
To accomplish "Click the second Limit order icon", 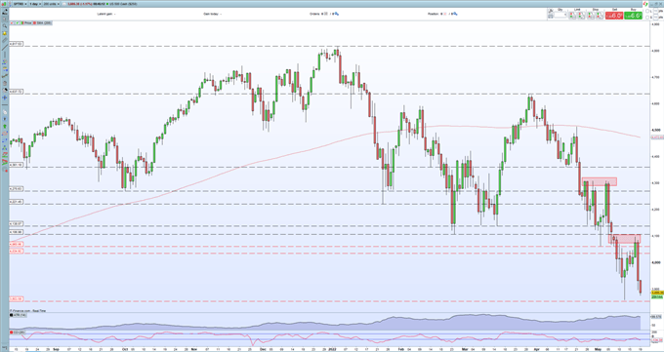I will [x=581, y=16].
